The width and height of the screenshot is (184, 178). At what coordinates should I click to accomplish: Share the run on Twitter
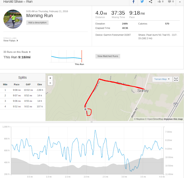click(142, 2)
